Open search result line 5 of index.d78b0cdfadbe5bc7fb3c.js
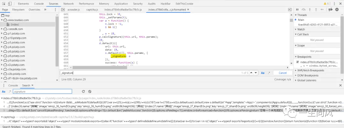 [x=172, y=110]
